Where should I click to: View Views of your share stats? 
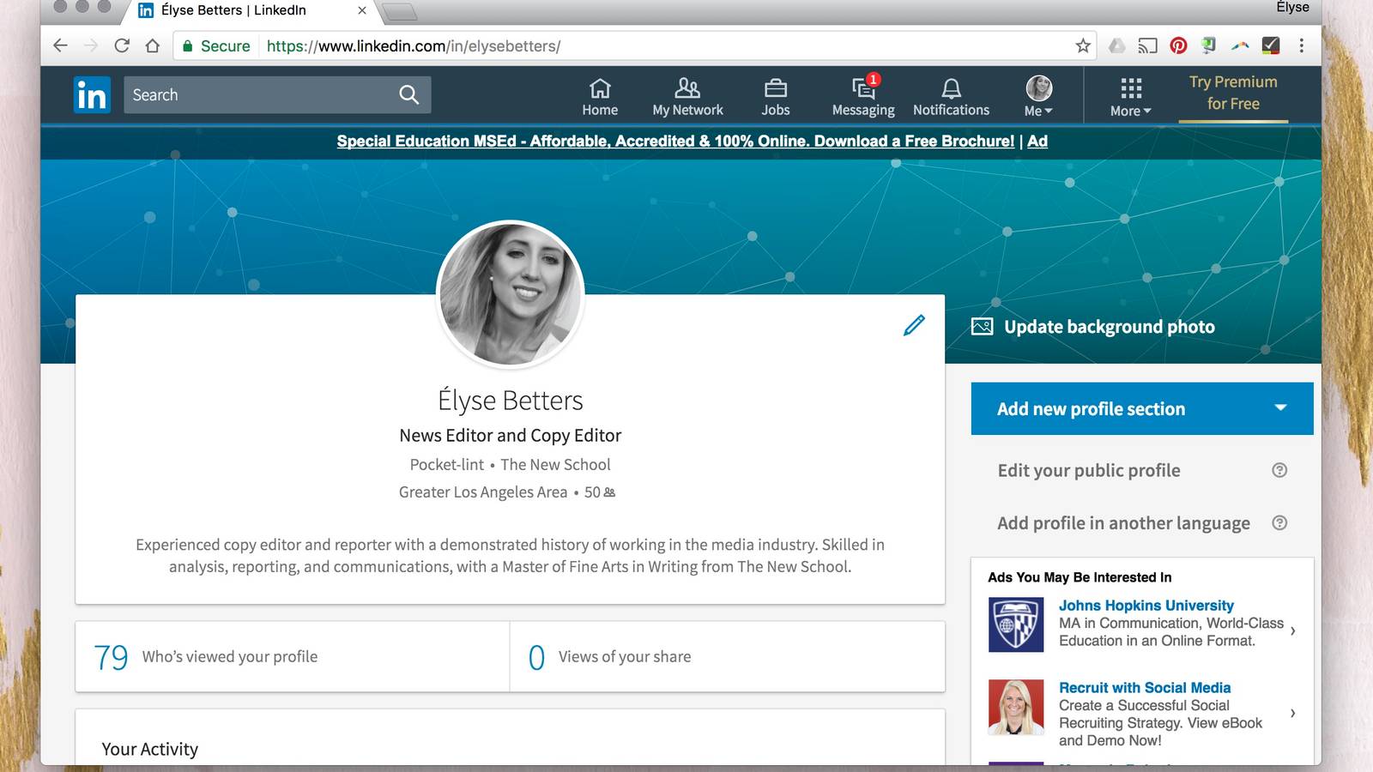tap(727, 656)
